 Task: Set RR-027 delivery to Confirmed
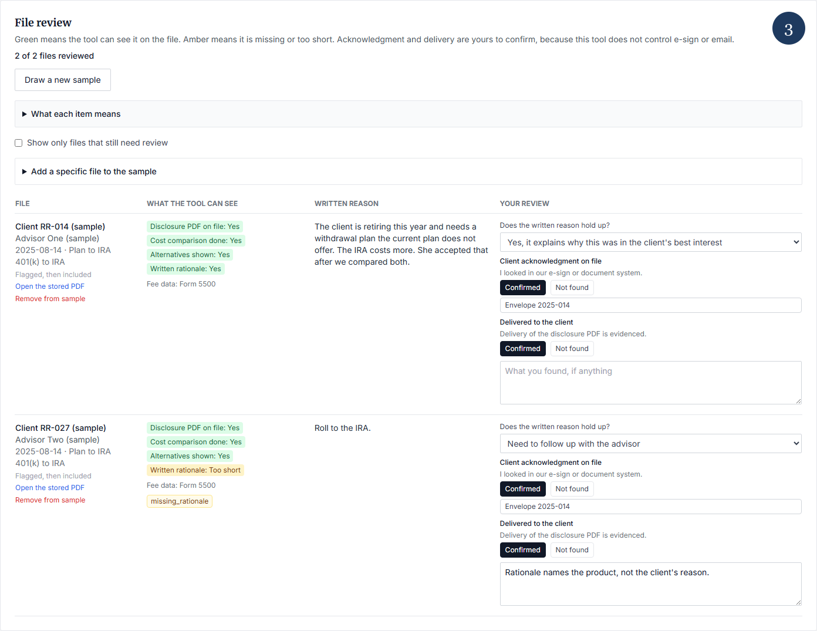[x=522, y=550]
